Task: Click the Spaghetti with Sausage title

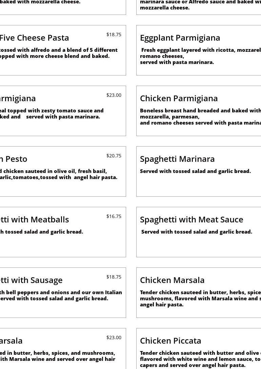Action: coord(31,280)
